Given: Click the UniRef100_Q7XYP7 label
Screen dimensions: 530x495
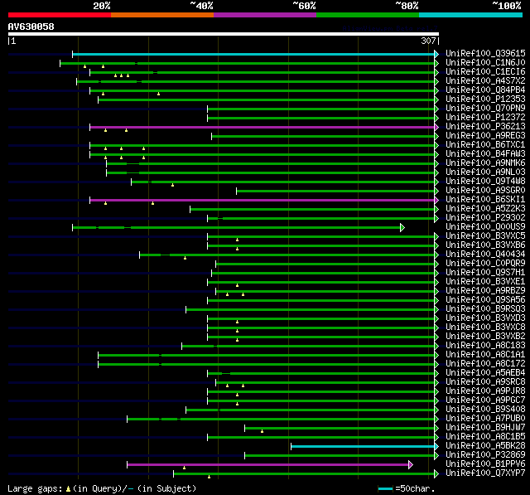Looking at the screenshot, I should (x=485, y=473).
